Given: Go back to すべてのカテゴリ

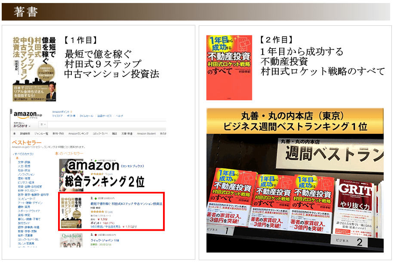Looking at the screenshot, I should 24,154.
